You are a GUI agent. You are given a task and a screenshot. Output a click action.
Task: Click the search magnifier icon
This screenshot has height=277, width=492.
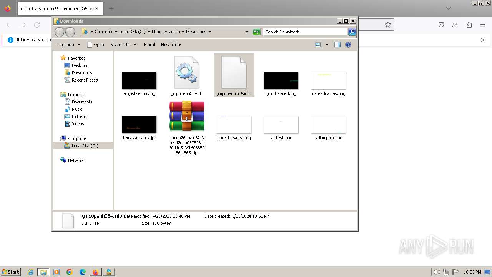tap(352, 32)
